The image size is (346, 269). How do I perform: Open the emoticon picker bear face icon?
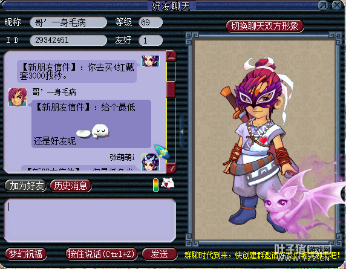(x=168, y=183)
